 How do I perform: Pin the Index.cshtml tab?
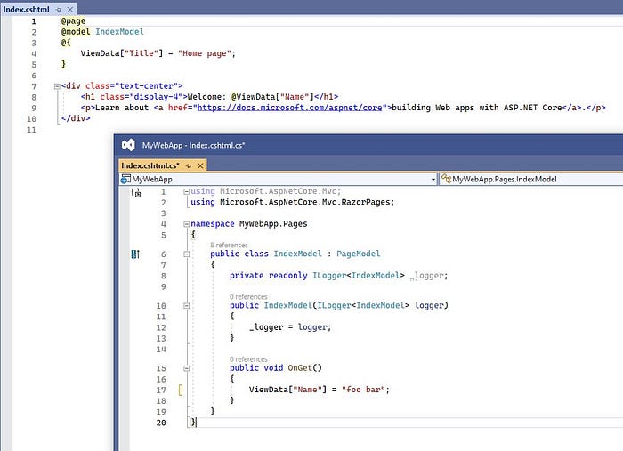[59, 9]
